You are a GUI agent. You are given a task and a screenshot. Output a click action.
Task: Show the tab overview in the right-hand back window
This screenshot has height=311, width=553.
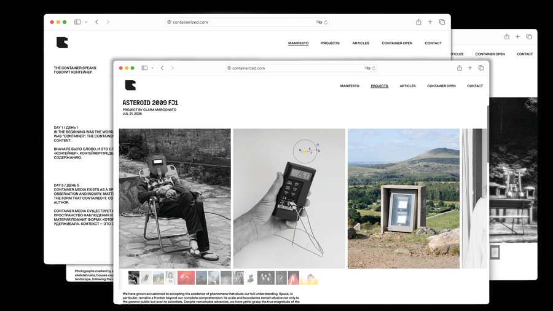[x=528, y=36]
